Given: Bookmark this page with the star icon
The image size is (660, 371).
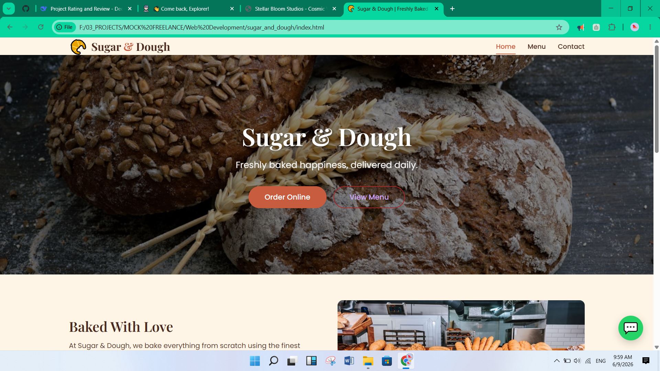Looking at the screenshot, I should (559, 27).
